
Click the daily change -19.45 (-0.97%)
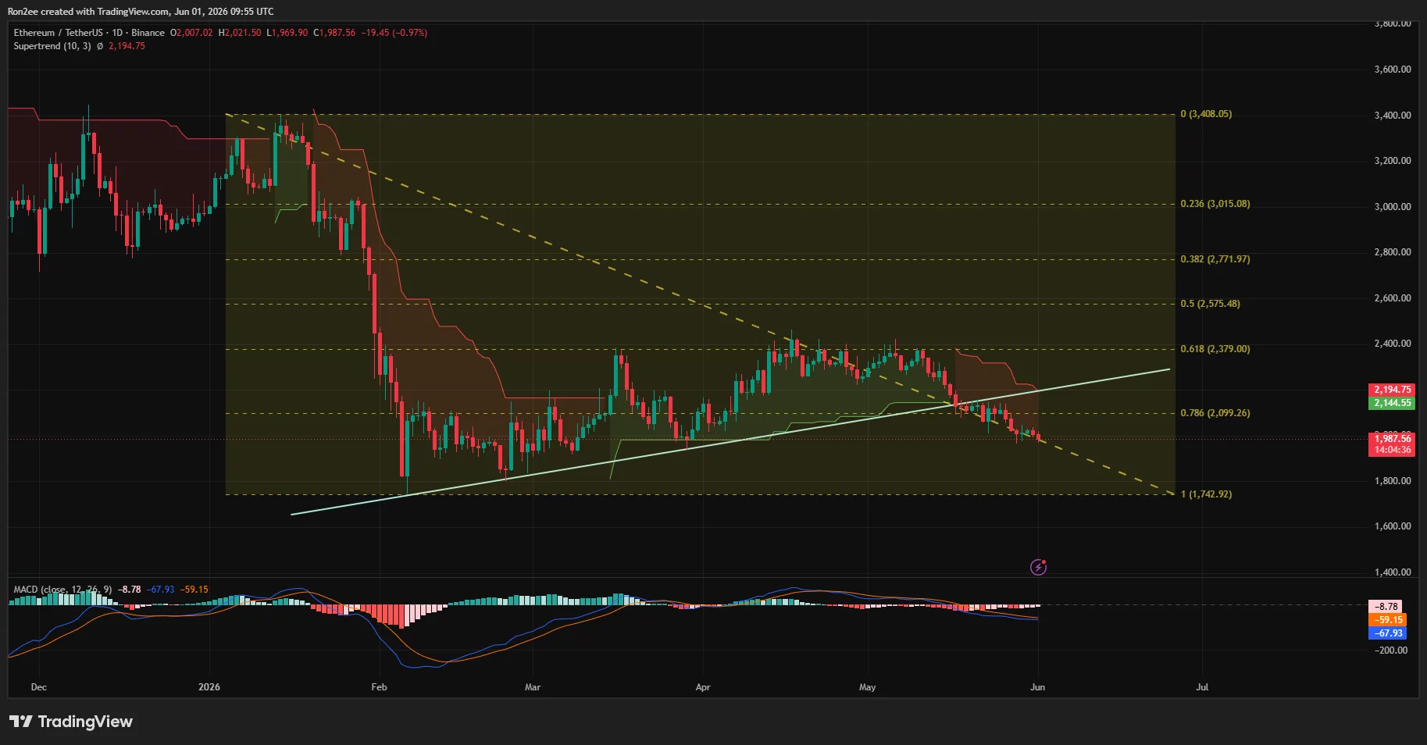pos(394,33)
